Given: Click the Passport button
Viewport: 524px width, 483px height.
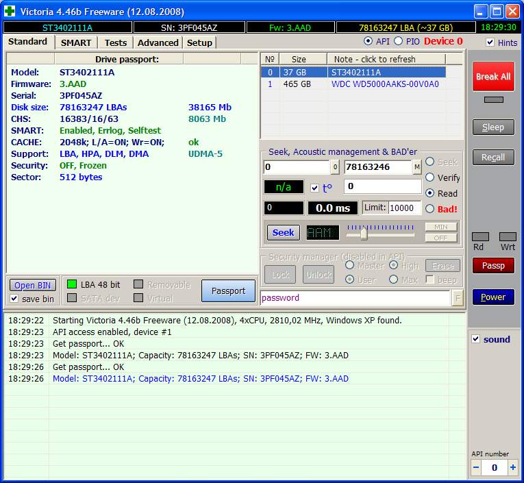Looking at the screenshot, I should click(x=228, y=290).
